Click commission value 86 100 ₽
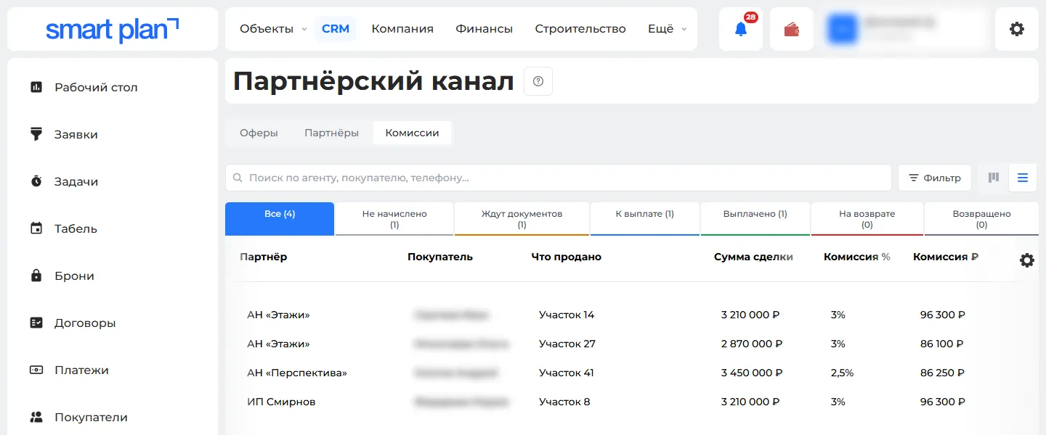The image size is (1046, 435). (x=942, y=344)
